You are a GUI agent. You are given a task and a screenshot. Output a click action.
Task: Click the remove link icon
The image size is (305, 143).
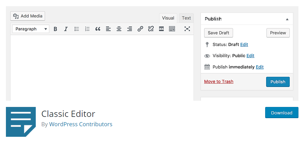click(x=151, y=29)
